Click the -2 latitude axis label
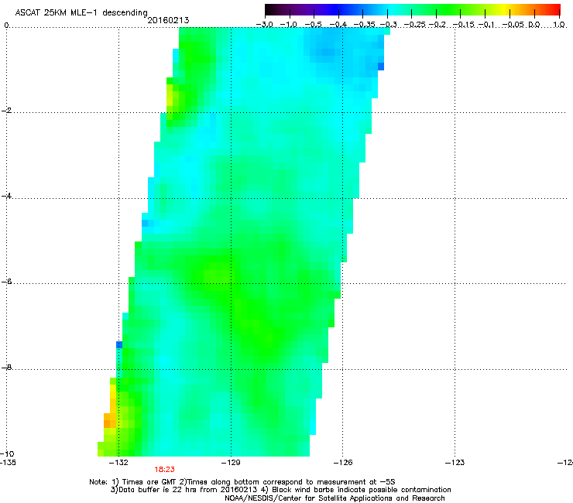This screenshot has width=573, height=503. 6,111
